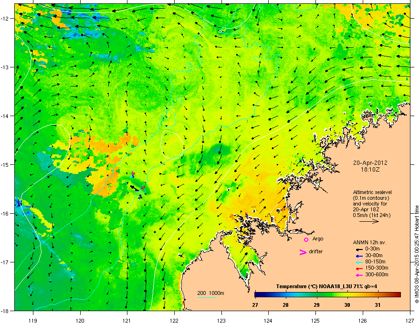
Task: Click the '80-150m' depth label
Action: click(375, 261)
